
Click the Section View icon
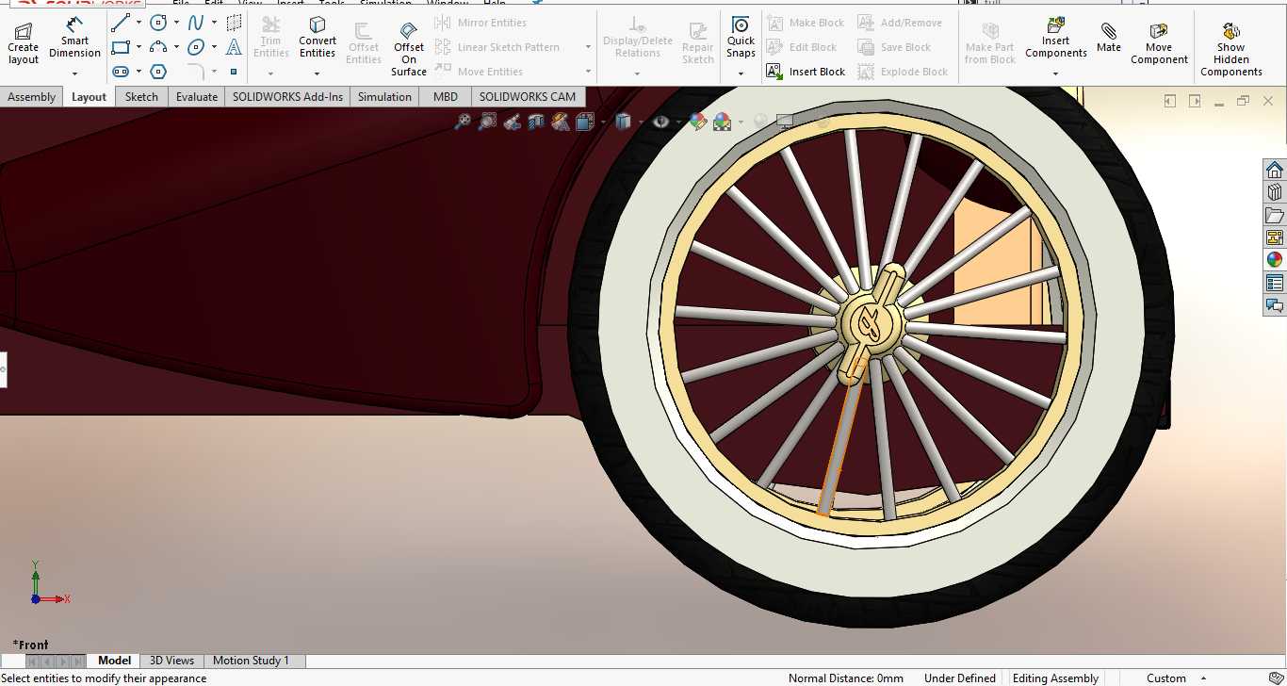point(536,122)
